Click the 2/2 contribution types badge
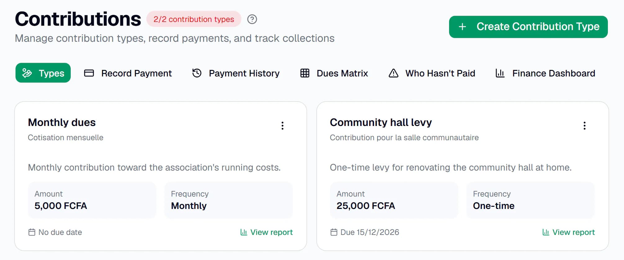The image size is (624, 260). tap(194, 19)
